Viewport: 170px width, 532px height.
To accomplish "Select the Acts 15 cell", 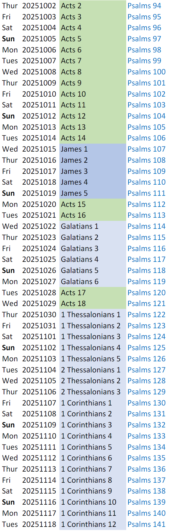I will 93,204.
